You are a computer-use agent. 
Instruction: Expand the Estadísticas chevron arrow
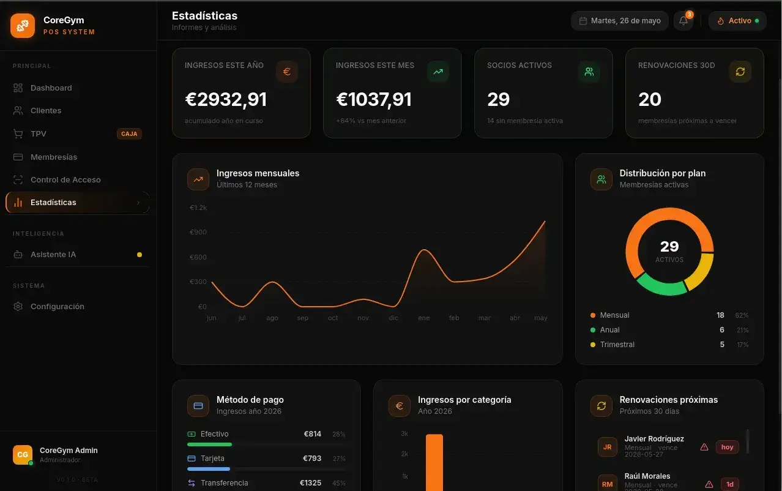pos(138,203)
